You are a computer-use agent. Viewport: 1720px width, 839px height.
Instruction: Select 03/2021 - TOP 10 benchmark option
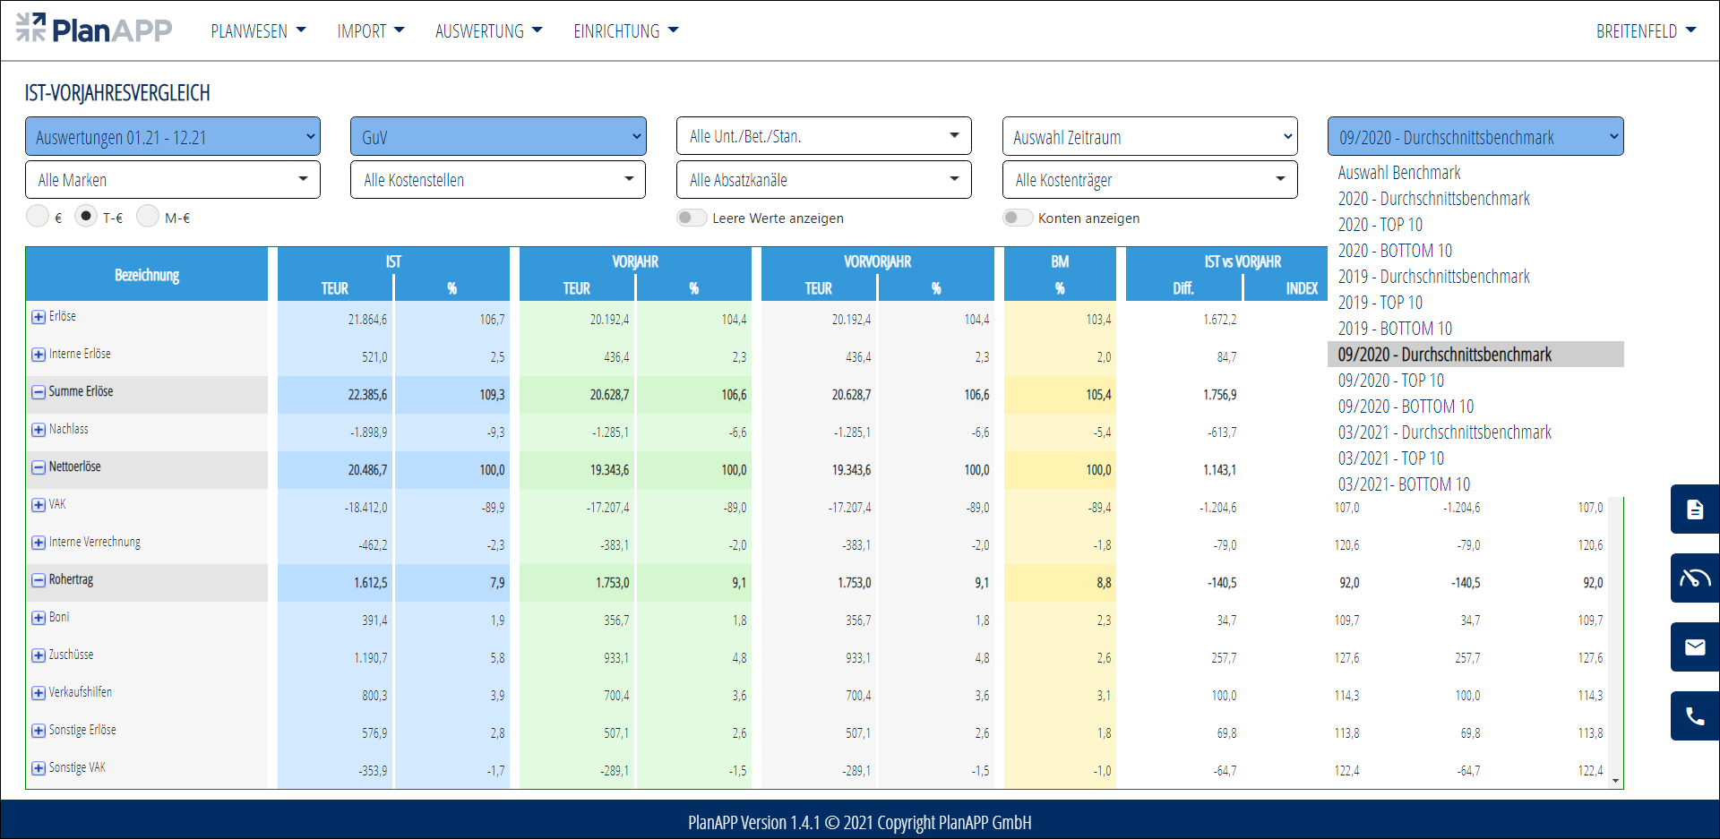pyautogui.click(x=1390, y=458)
